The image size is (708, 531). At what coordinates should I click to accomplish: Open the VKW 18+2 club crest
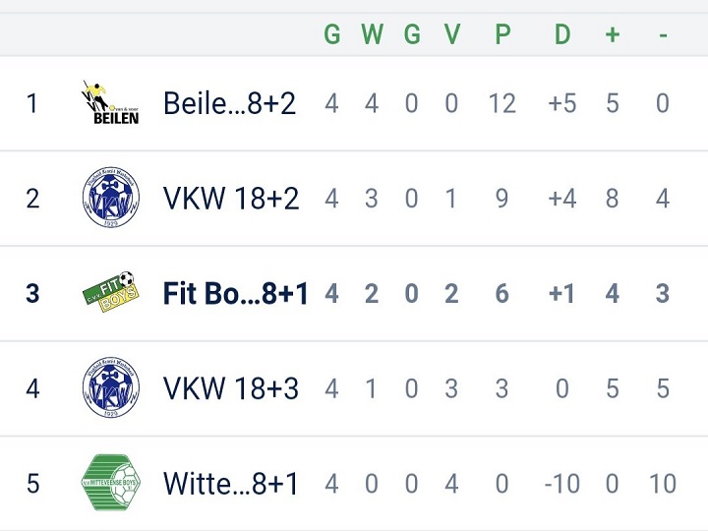tap(111, 198)
